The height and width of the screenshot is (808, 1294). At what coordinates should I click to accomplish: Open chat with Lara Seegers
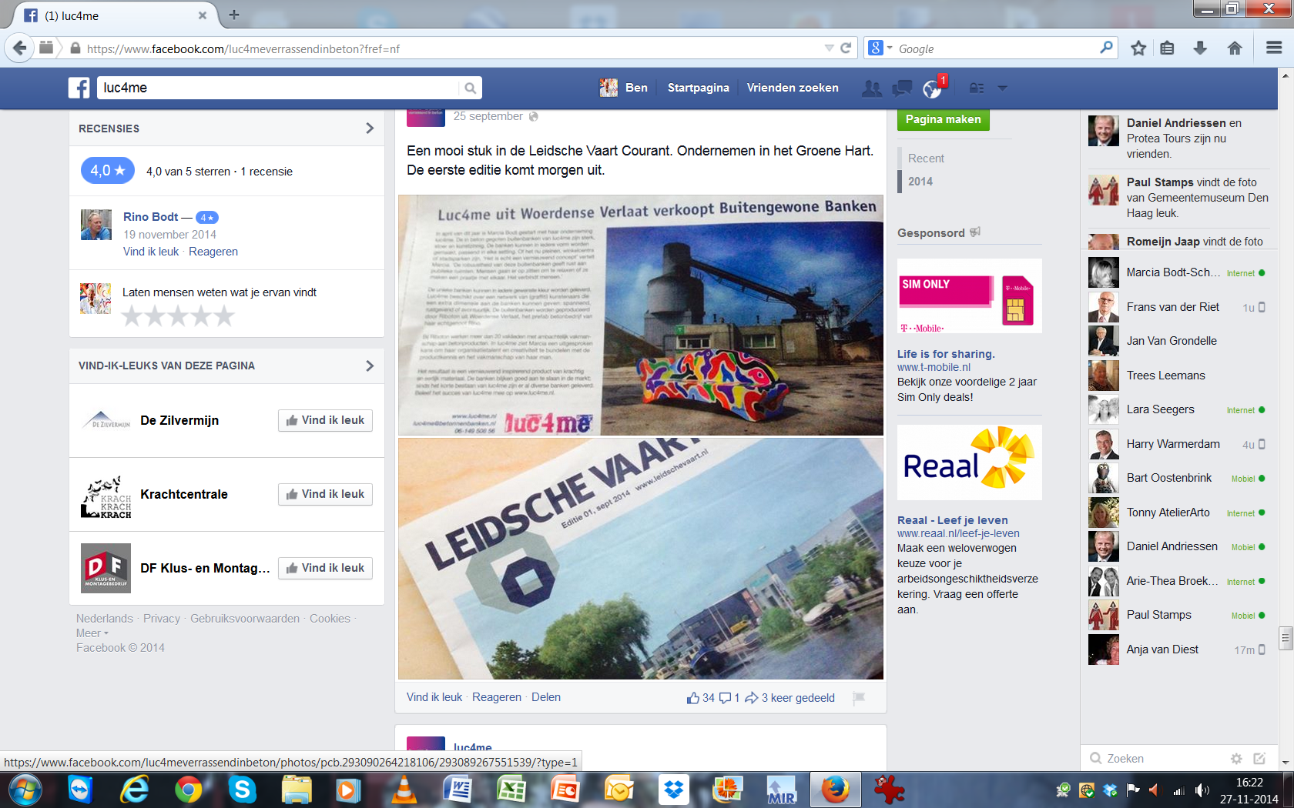point(1177,409)
